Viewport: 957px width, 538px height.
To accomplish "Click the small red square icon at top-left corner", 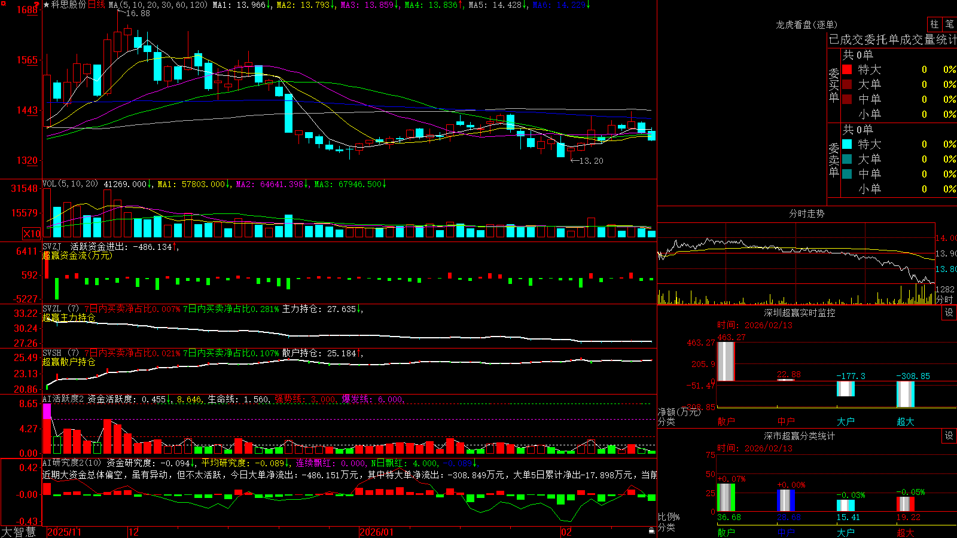I will tap(2, 3).
